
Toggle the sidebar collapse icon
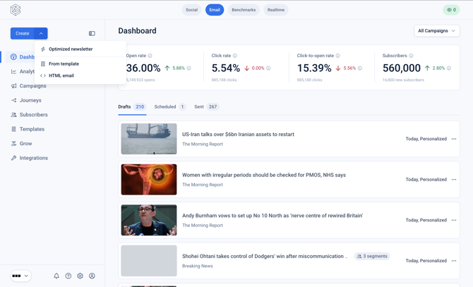click(x=92, y=33)
